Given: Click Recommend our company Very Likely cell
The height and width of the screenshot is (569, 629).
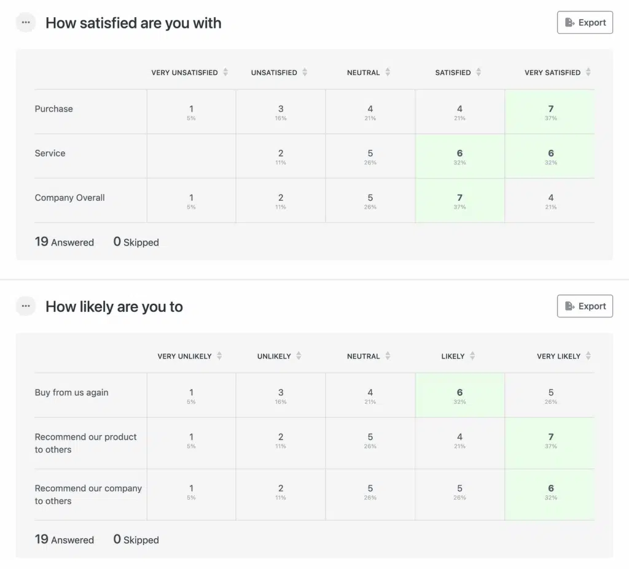Looking at the screenshot, I should (550, 494).
